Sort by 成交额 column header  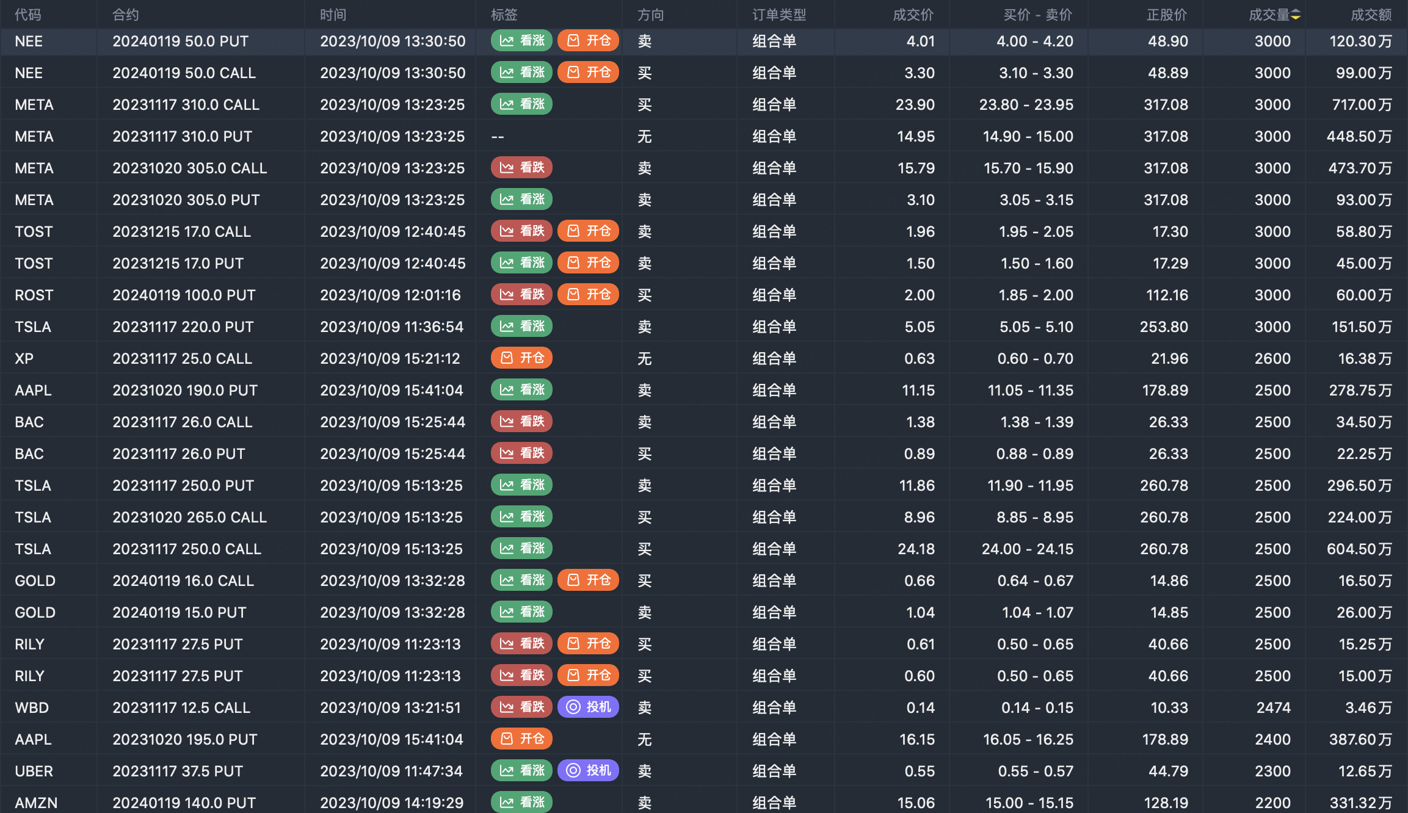click(x=1370, y=15)
